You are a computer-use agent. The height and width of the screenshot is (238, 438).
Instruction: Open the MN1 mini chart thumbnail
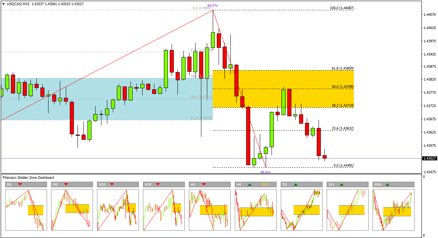coord(394,210)
